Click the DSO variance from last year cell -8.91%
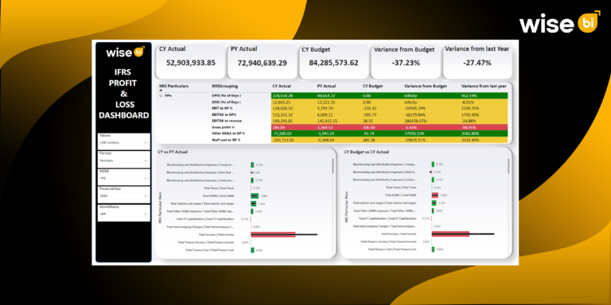Viewport: 611px width, 305px height. (484, 102)
